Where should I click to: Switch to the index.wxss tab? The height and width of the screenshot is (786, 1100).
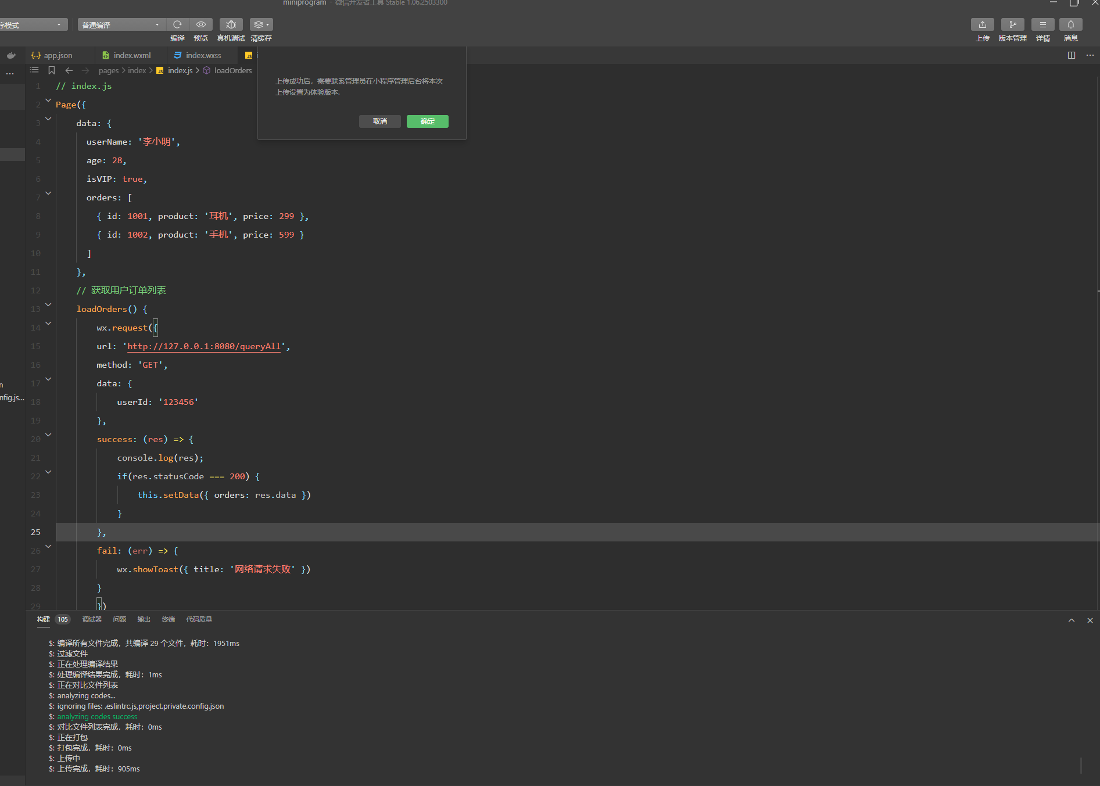tap(202, 55)
